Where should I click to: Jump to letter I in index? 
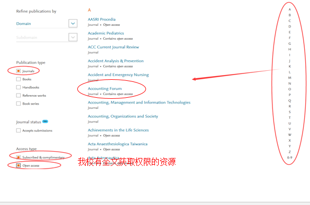[290, 55]
